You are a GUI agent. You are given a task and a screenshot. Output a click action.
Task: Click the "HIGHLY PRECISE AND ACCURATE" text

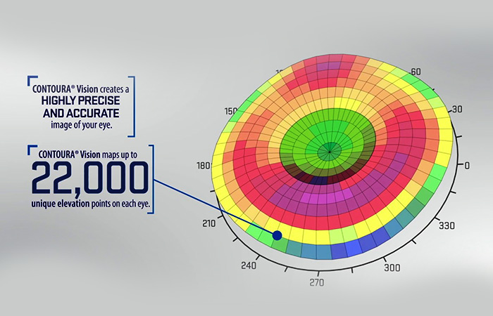[79, 107]
